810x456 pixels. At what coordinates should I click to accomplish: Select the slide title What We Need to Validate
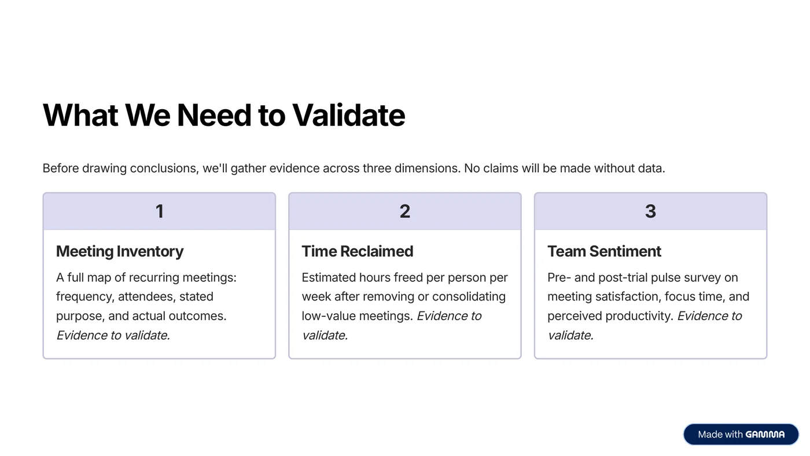coord(224,114)
